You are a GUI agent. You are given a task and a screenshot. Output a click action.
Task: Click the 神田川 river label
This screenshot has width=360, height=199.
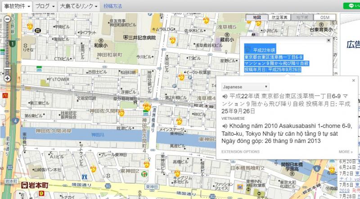[x=98, y=135]
